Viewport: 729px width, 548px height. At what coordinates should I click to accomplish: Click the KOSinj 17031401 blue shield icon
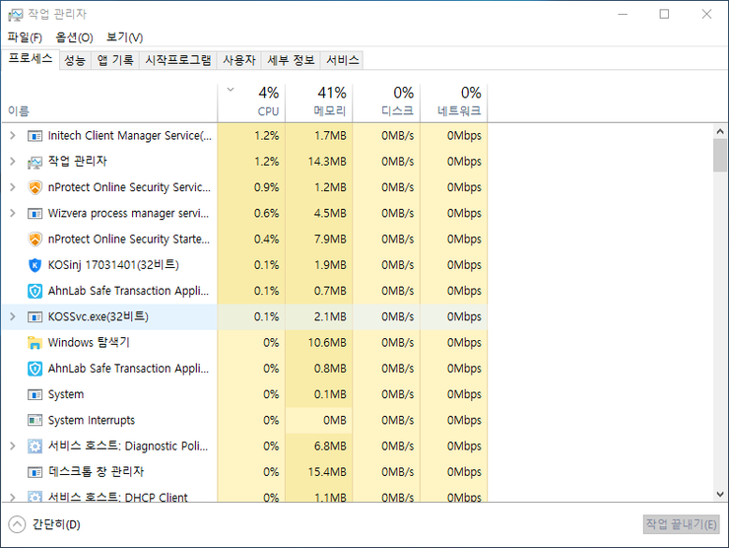pos(35,265)
